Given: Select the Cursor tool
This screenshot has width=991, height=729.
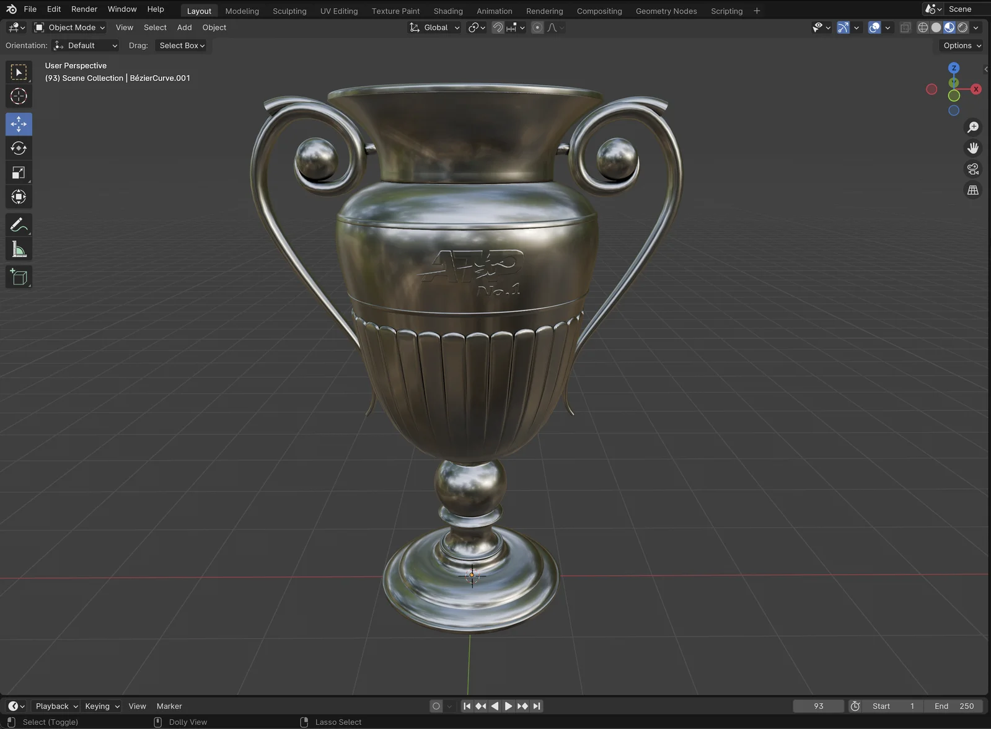Looking at the screenshot, I should pos(19,96).
